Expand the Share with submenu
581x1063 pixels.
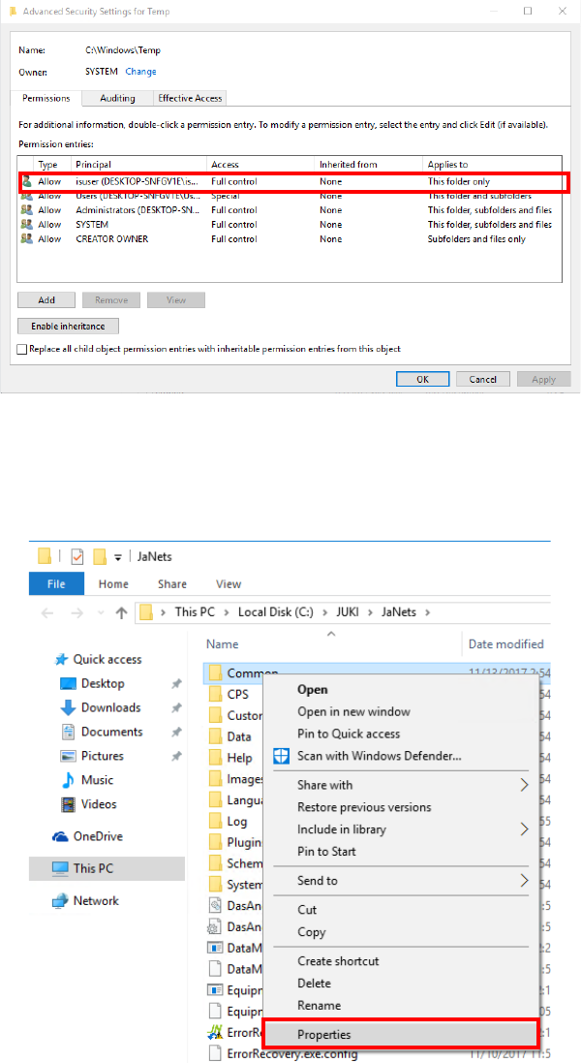(401, 785)
